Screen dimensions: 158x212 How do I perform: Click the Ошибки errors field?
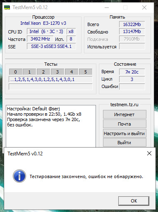pyautogui.click(x=132, y=87)
